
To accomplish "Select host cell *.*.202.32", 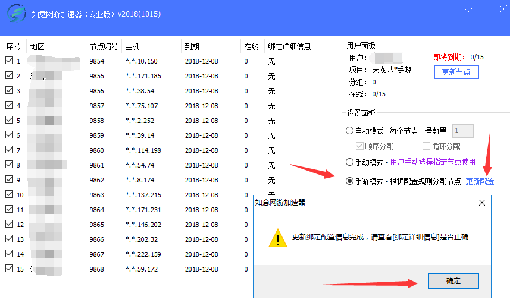I will (142, 239).
